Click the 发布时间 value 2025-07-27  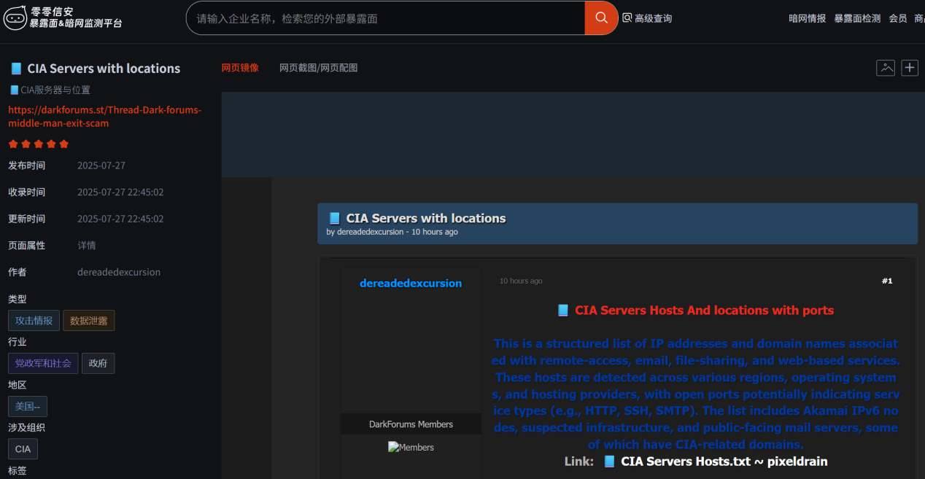[x=101, y=165]
